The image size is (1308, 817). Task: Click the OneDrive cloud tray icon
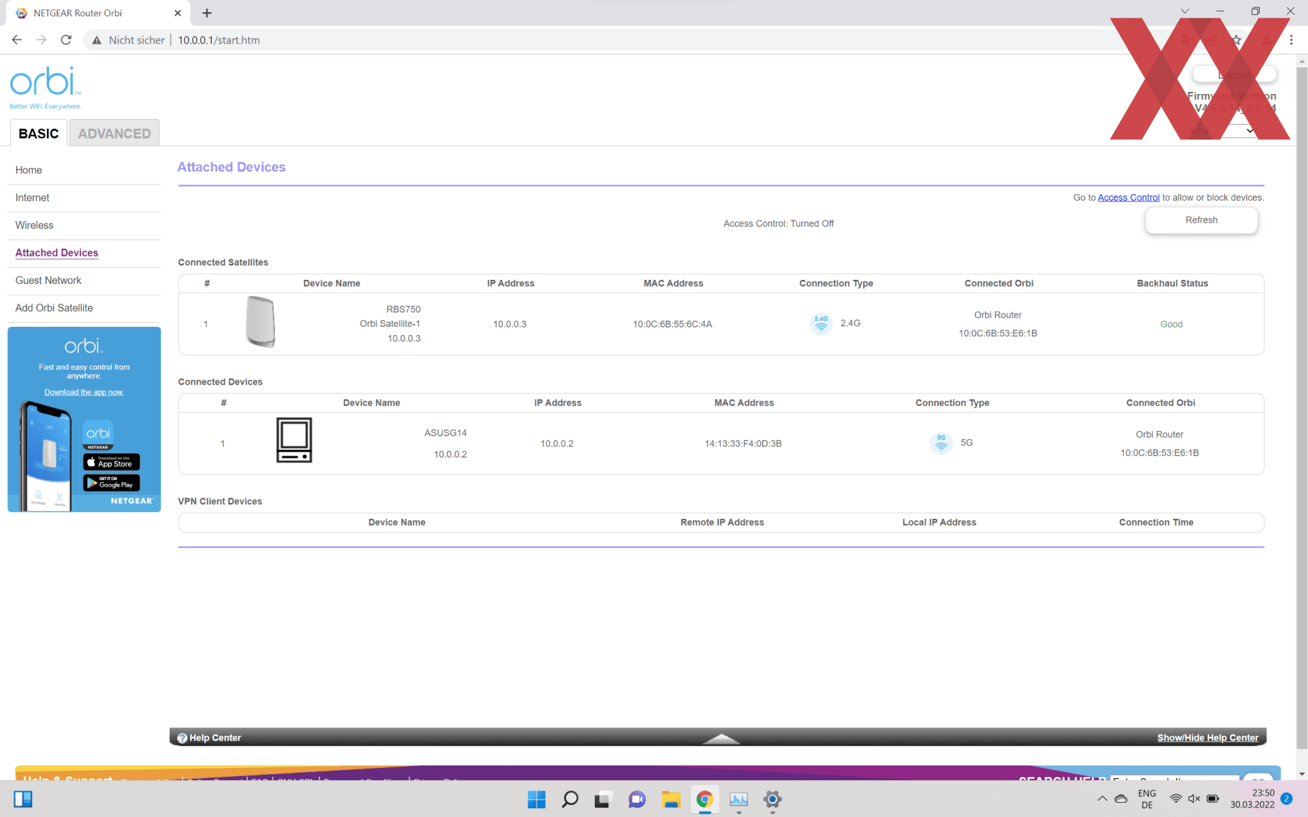click(1121, 799)
